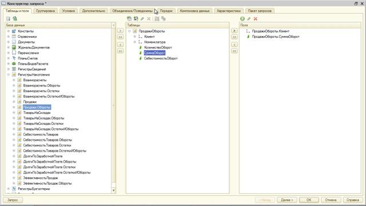366x206 pixels.
Task: Expand the Клиент field in the Таблицы panel
Action: pos(135,37)
